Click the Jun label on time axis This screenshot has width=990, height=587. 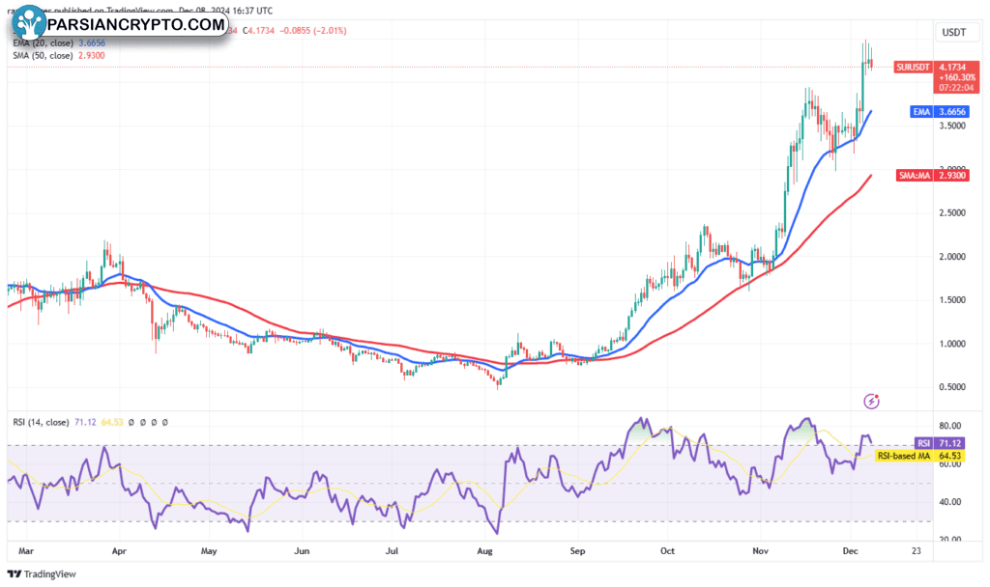tap(302, 550)
